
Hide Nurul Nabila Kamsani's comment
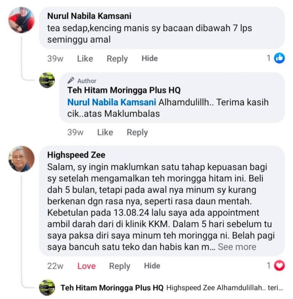click(150, 58)
